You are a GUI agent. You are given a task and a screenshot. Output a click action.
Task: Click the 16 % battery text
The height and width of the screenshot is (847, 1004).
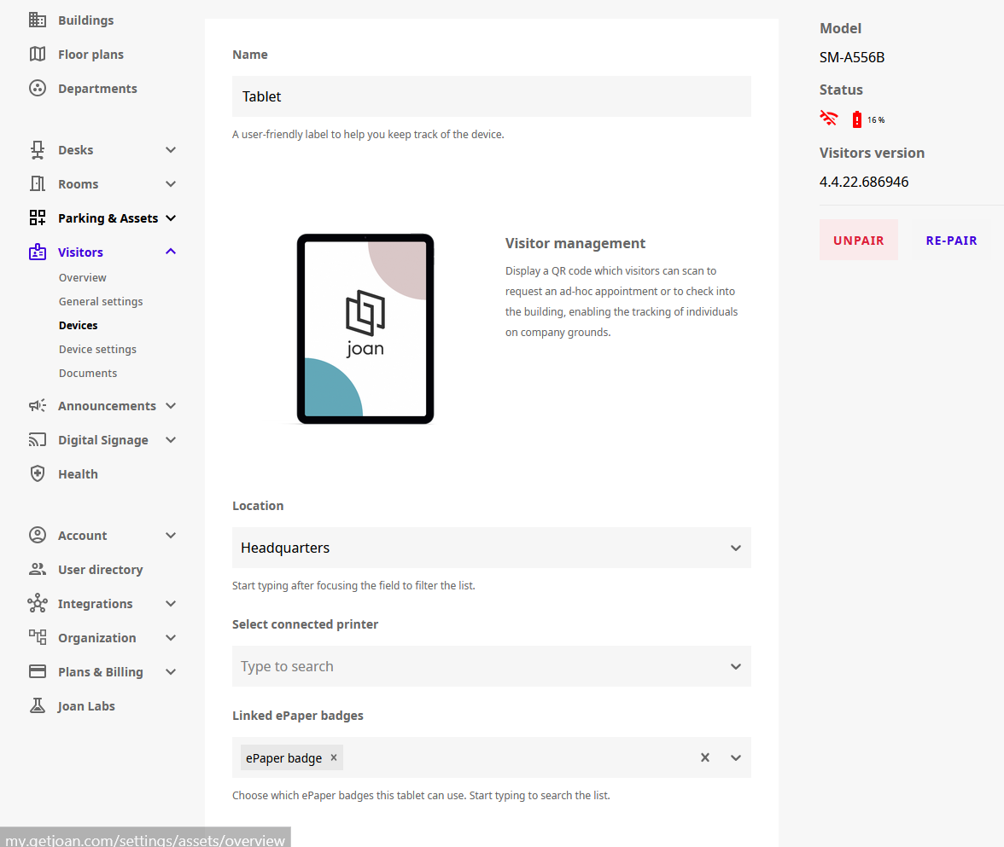[876, 119]
